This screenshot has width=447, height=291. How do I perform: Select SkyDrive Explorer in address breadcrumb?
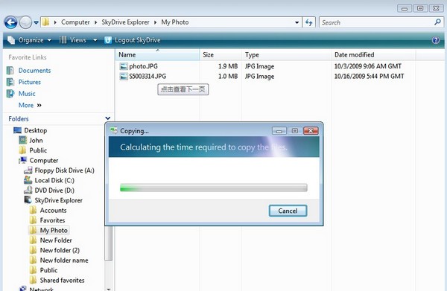pyautogui.click(x=125, y=22)
